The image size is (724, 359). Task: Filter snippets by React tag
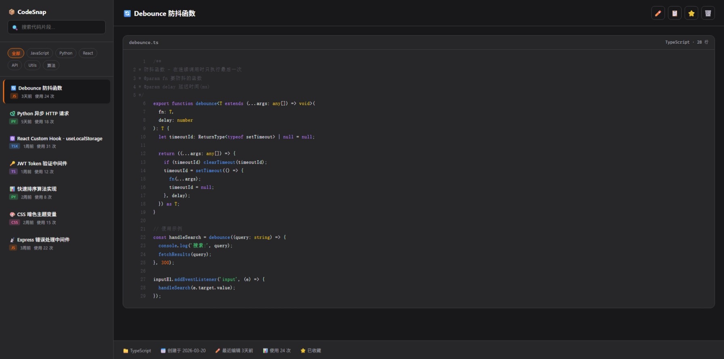[88, 53]
